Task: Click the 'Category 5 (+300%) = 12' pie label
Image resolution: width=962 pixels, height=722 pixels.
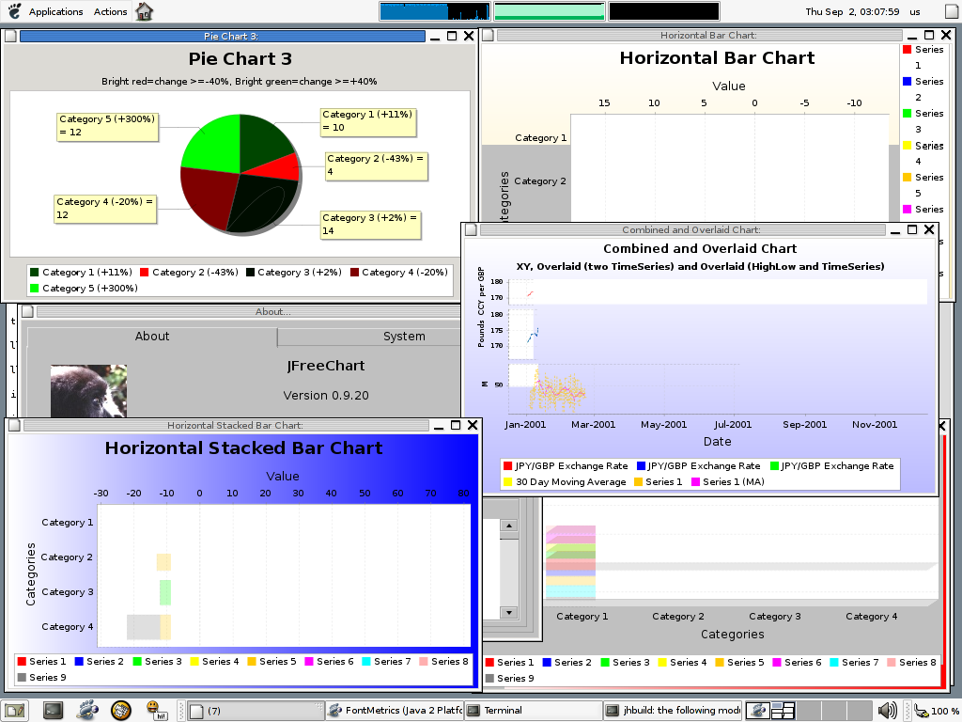Action: coord(107,127)
